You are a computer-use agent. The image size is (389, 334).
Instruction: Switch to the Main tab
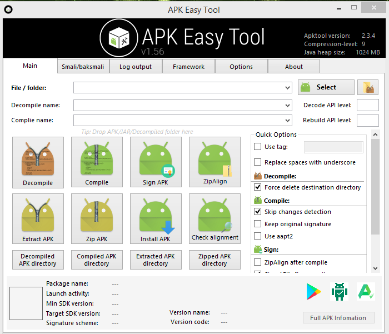pyautogui.click(x=30, y=66)
